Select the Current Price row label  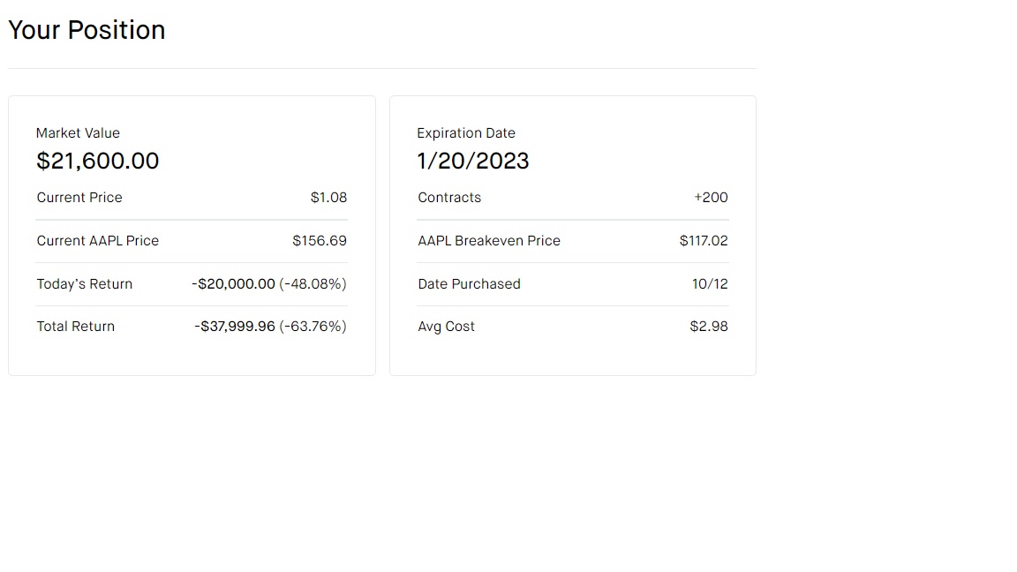[x=79, y=198]
